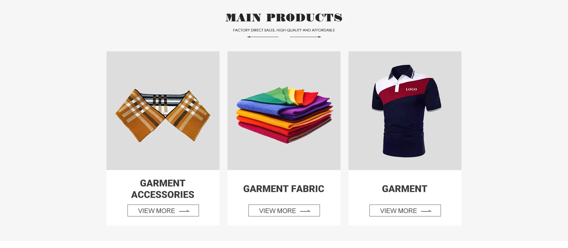
Task: Click arrow icon in Garment Fabric button
Action: pyautogui.click(x=305, y=211)
